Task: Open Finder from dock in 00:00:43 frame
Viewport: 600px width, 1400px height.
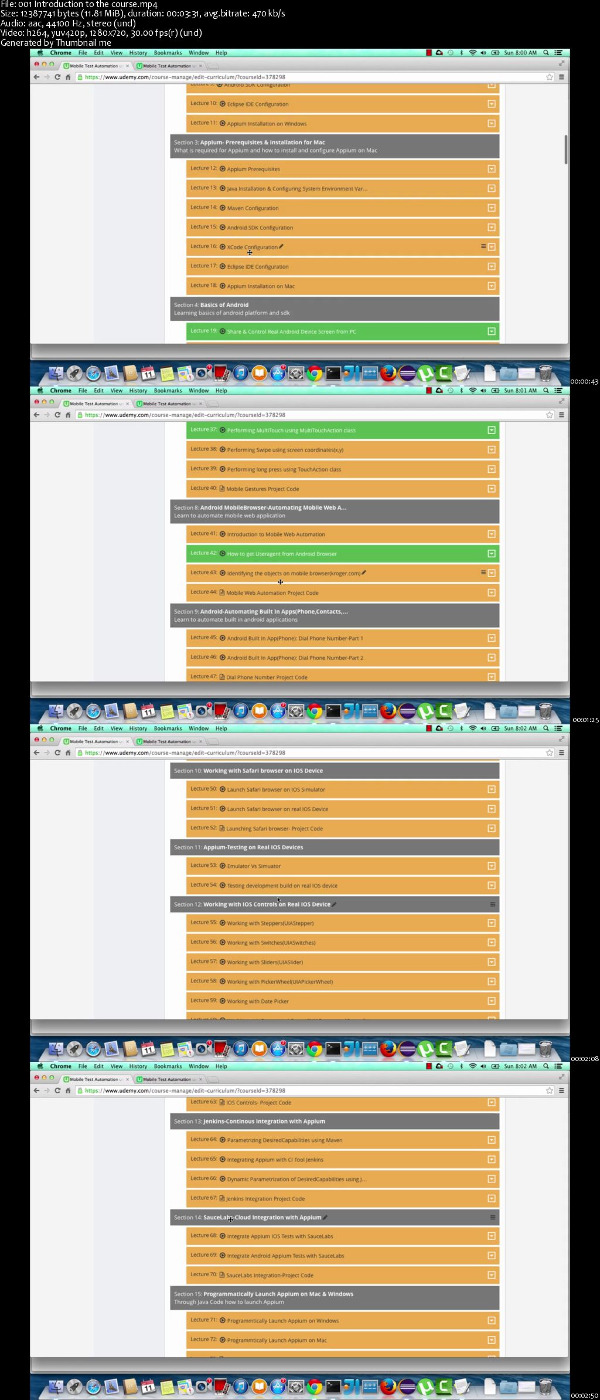Action: coord(56,373)
